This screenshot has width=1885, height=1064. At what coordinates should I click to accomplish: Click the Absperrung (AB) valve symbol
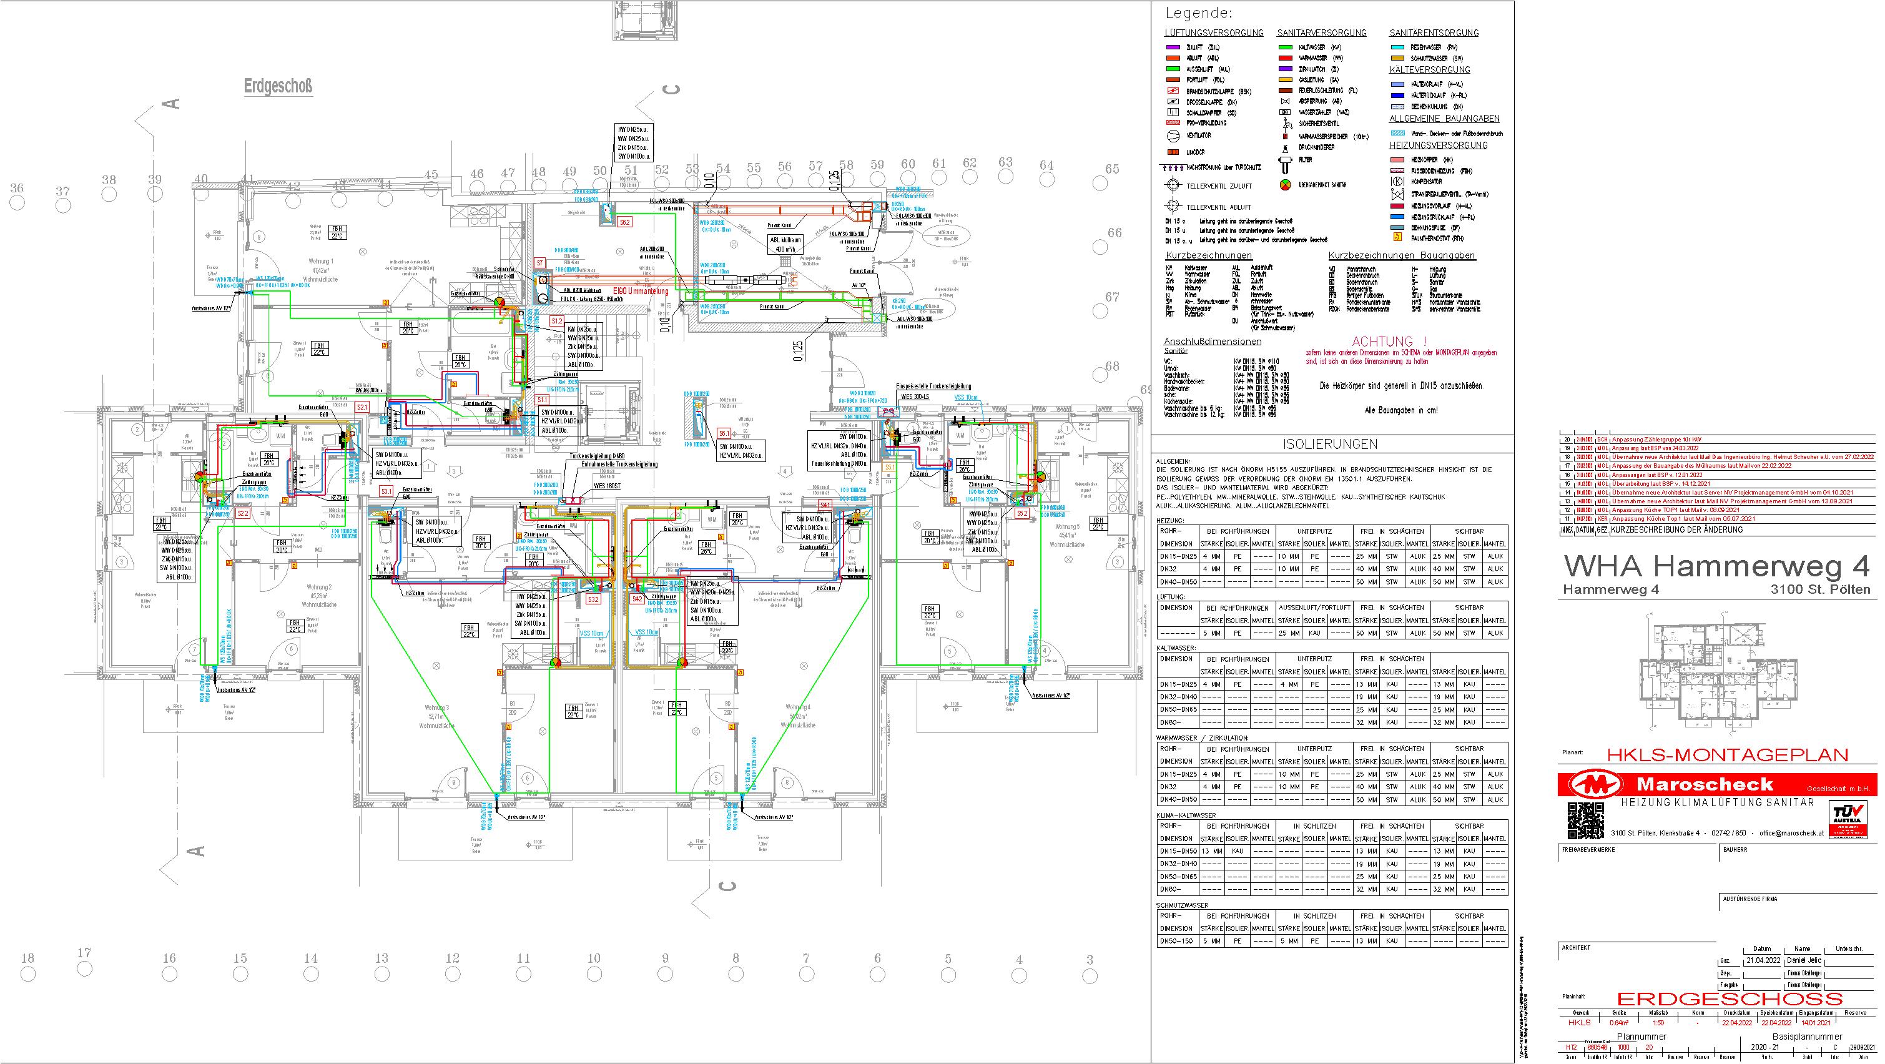point(1285,102)
